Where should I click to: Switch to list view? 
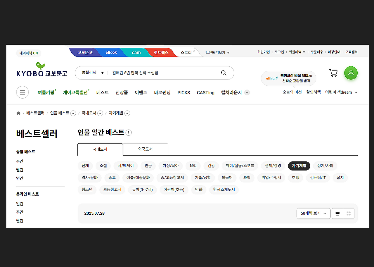pos(337,213)
